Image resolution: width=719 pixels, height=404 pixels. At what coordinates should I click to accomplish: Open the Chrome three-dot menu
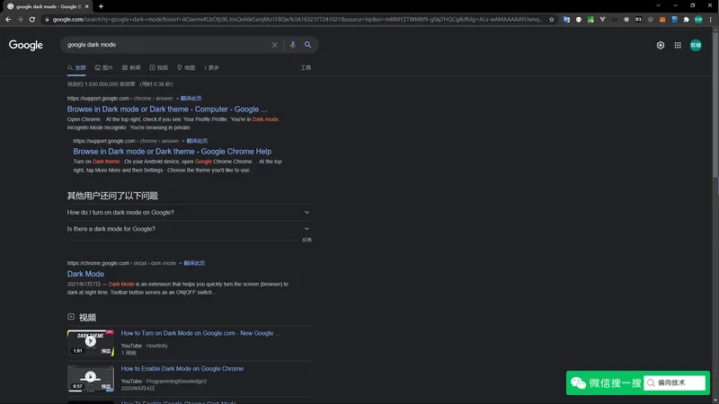click(x=710, y=19)
